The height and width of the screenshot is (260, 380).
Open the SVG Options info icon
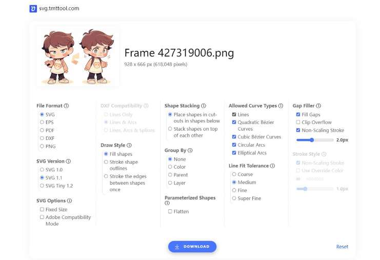pos(69,201)
